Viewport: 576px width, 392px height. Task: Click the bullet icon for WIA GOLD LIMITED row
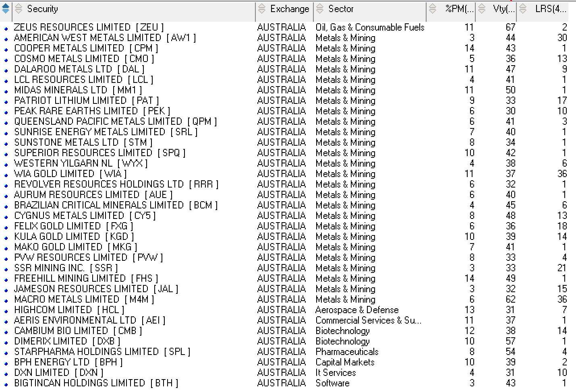tap(6, 175)
